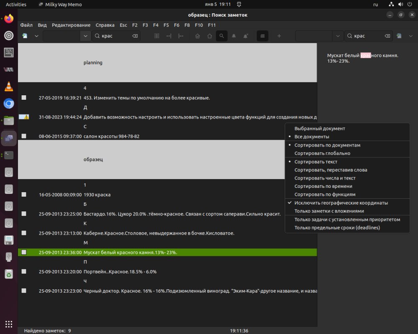418x334 pixels.
Task: Click the active search magnifier toolbar icon
Action: coord(222,36)
